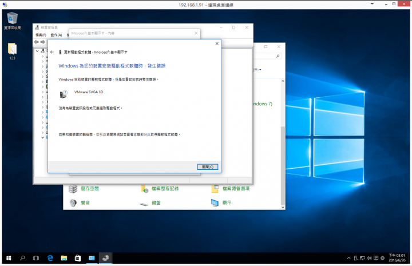The width and height of the screenshot is (412, 266).
Task: Collapse the last expanded category in device tree
Action: click(42, 137)
